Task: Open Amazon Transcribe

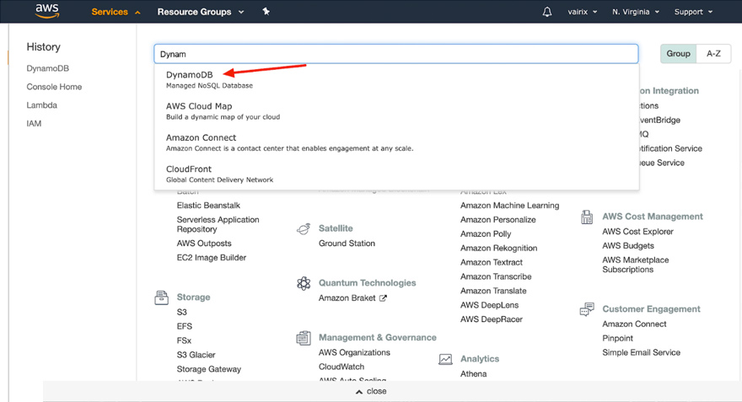Action: coord(496,276)
